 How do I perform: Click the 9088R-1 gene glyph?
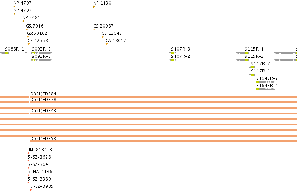click(14, 53)
